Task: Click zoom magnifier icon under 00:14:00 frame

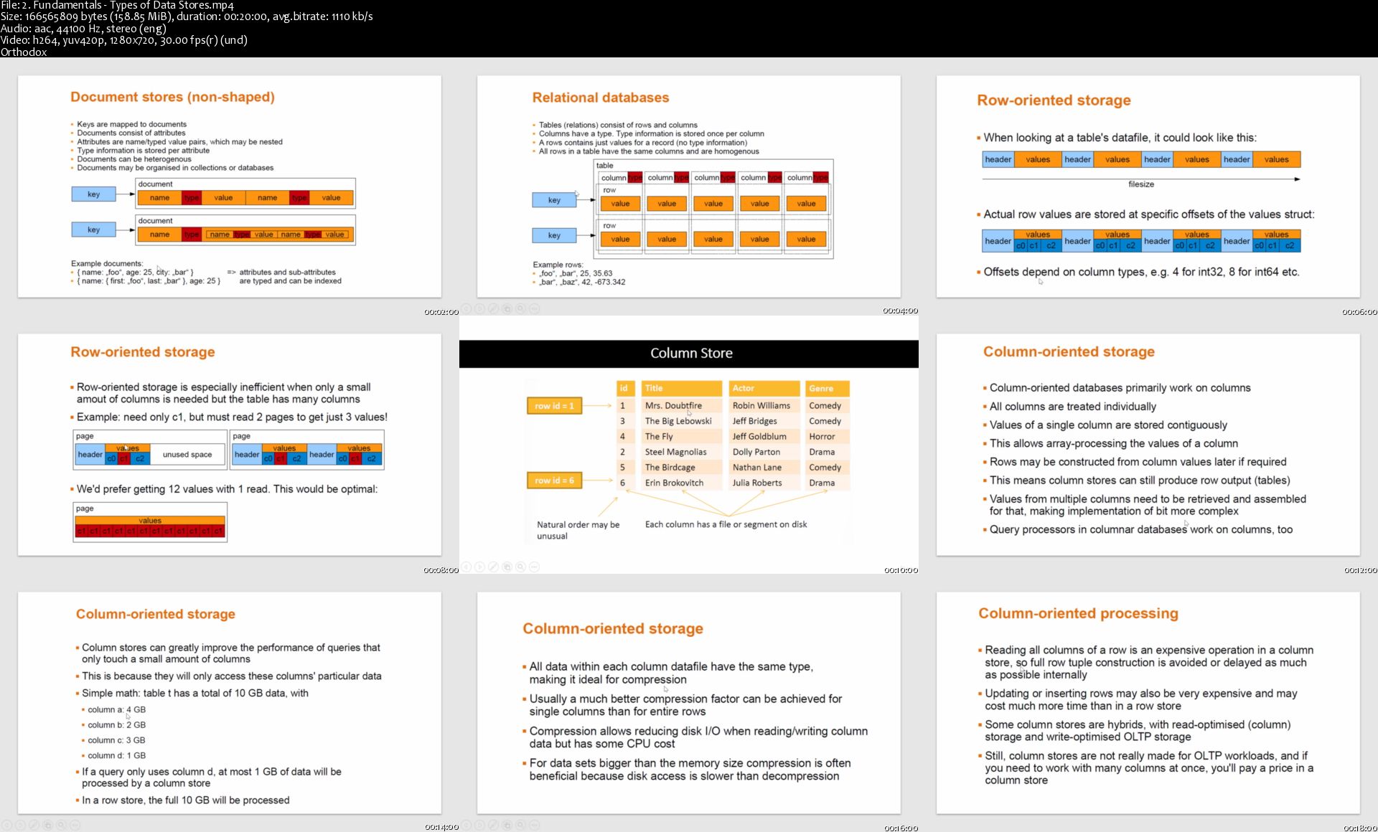Action: pyautogui.click(x=61, y=826)
